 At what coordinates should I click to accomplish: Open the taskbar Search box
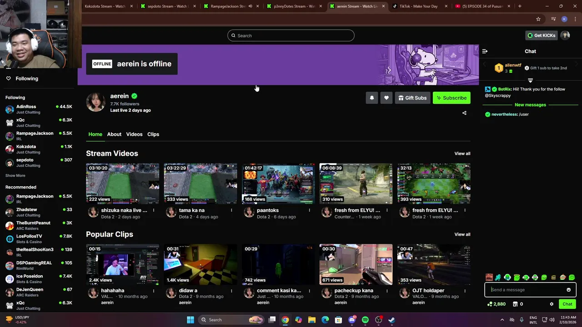coord(232,320)
